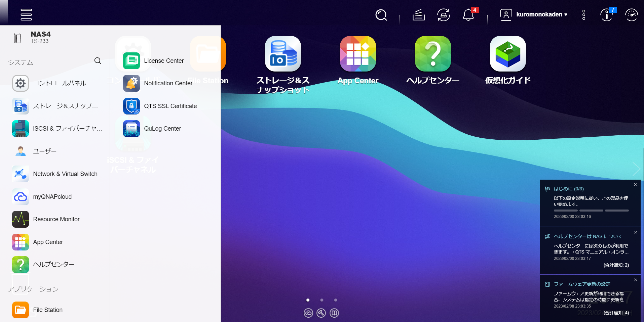Click (合計通知: 2) count text

point(616,265)
